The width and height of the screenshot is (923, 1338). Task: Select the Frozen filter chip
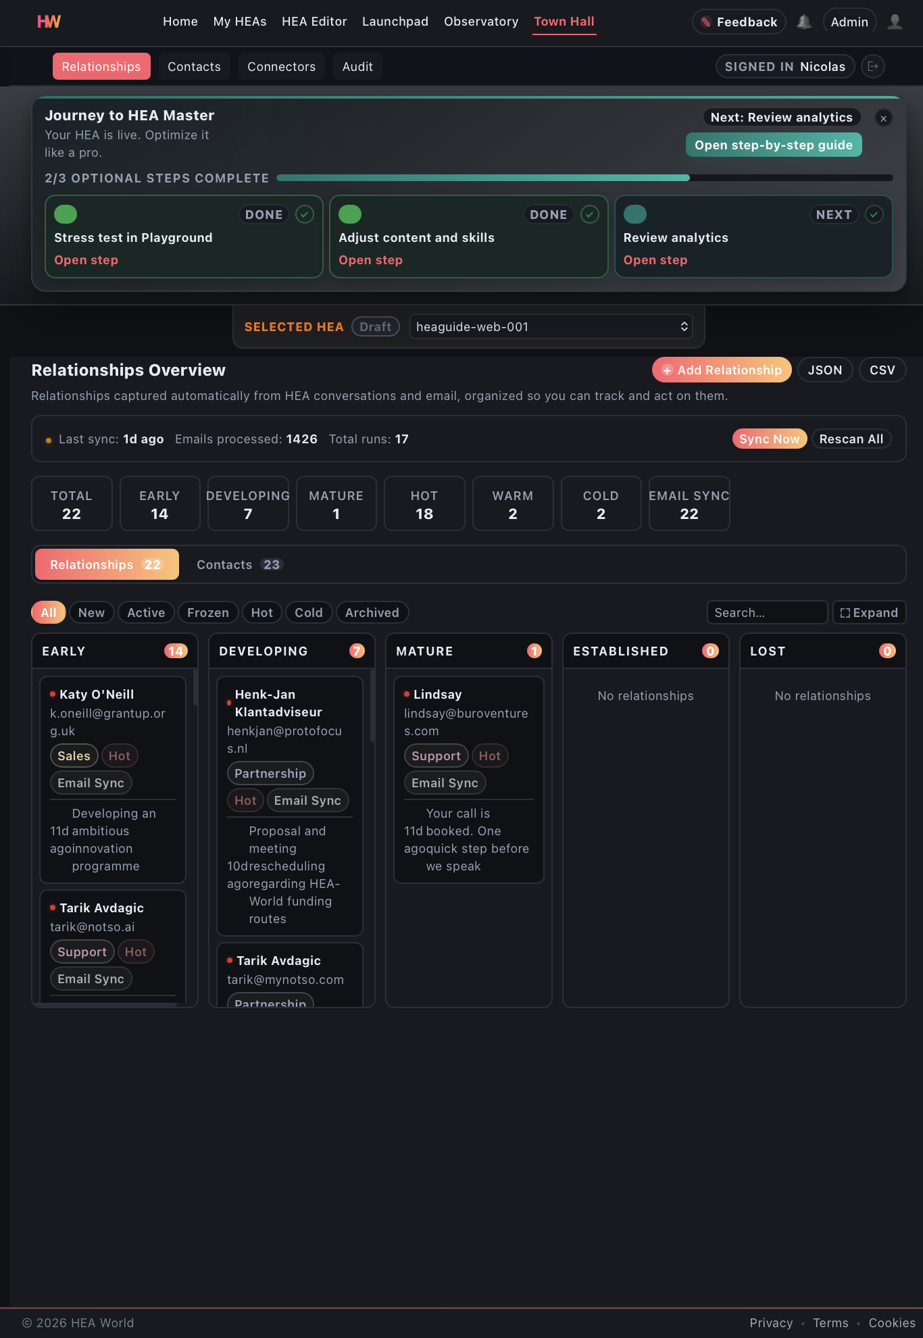pos(208,613)
